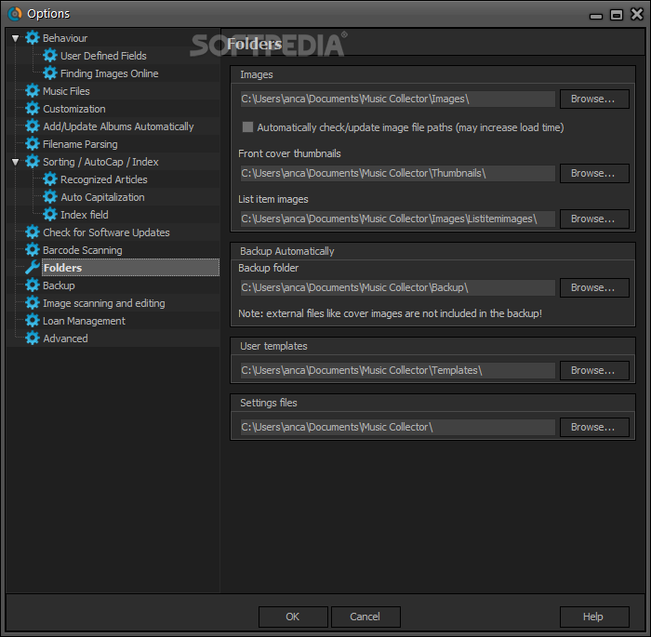The width and height of the screenshot is (651, 637).
Task: Browse for the Settings files folder
Action: point(594,427)
